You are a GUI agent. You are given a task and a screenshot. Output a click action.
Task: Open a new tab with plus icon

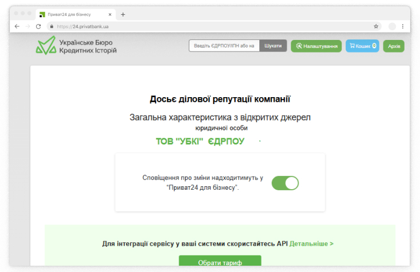(x=123, y=14)
